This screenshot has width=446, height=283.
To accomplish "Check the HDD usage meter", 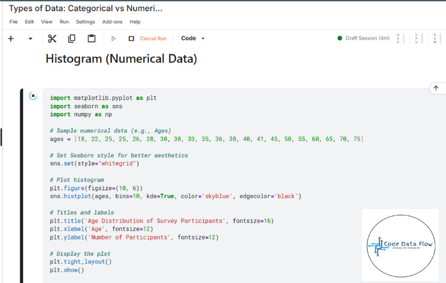I will click(400, 38).
